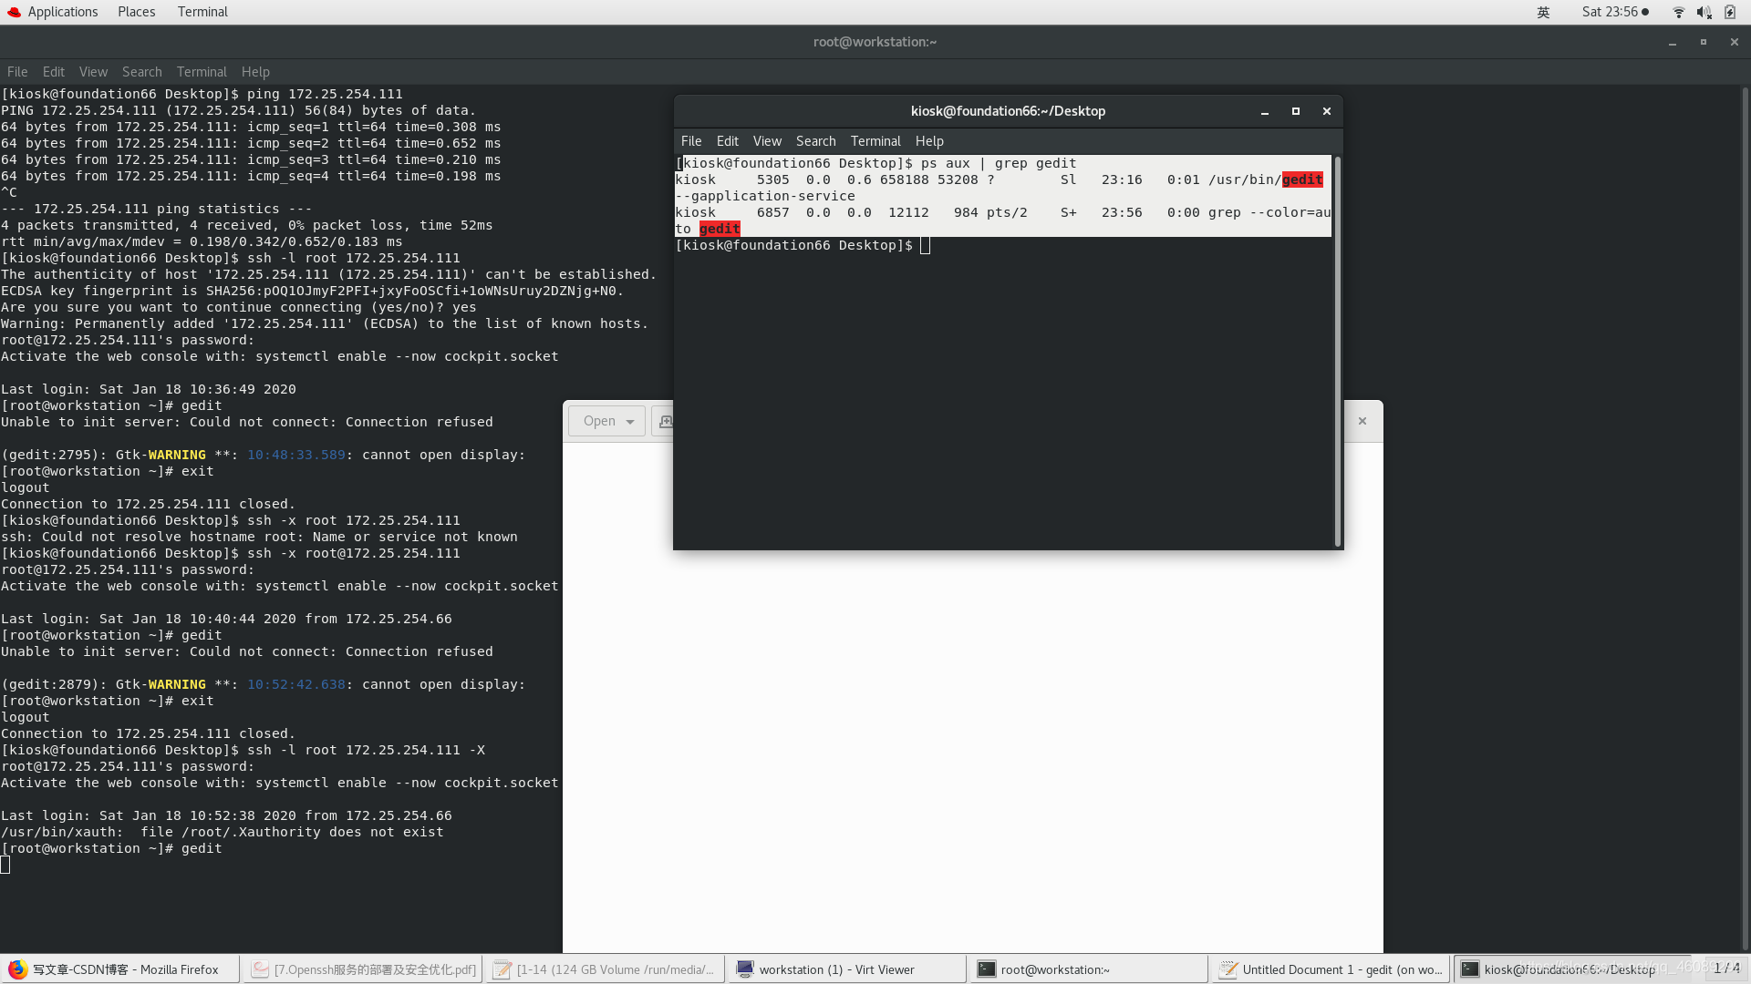Screen dimensions: 1751x984
Task: Open File menu in root@workstation terminal
Action: tap(17, 72)
